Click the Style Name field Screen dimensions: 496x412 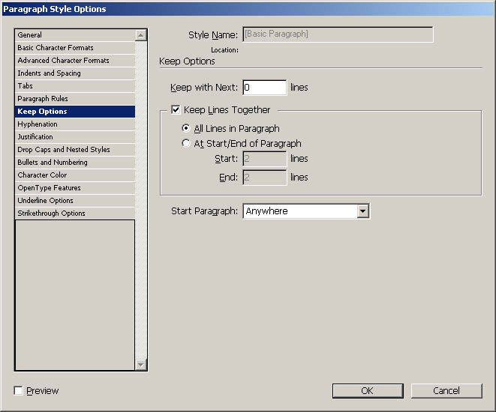coord(338,34)
